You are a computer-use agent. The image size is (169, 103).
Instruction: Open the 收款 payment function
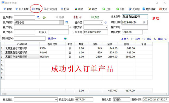click(x=79, y=9)
